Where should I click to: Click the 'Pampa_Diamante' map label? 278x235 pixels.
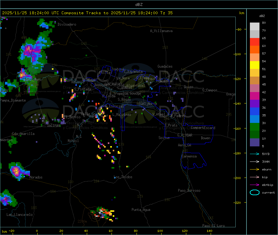(x=13, y=100)
